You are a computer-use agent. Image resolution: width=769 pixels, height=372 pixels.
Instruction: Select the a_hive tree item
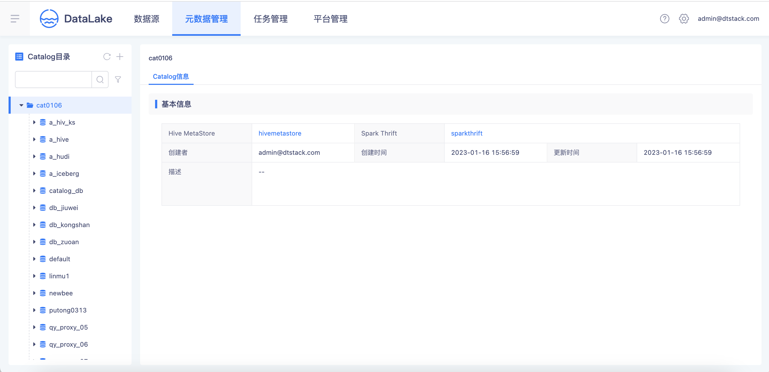click(59, 139)
